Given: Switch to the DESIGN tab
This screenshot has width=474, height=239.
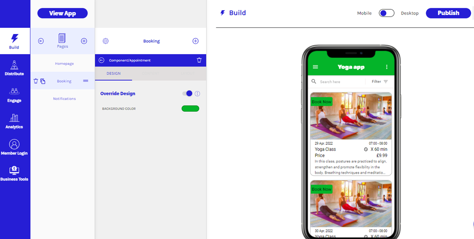Looking at the screenshot, I should [x=113, y=74].
